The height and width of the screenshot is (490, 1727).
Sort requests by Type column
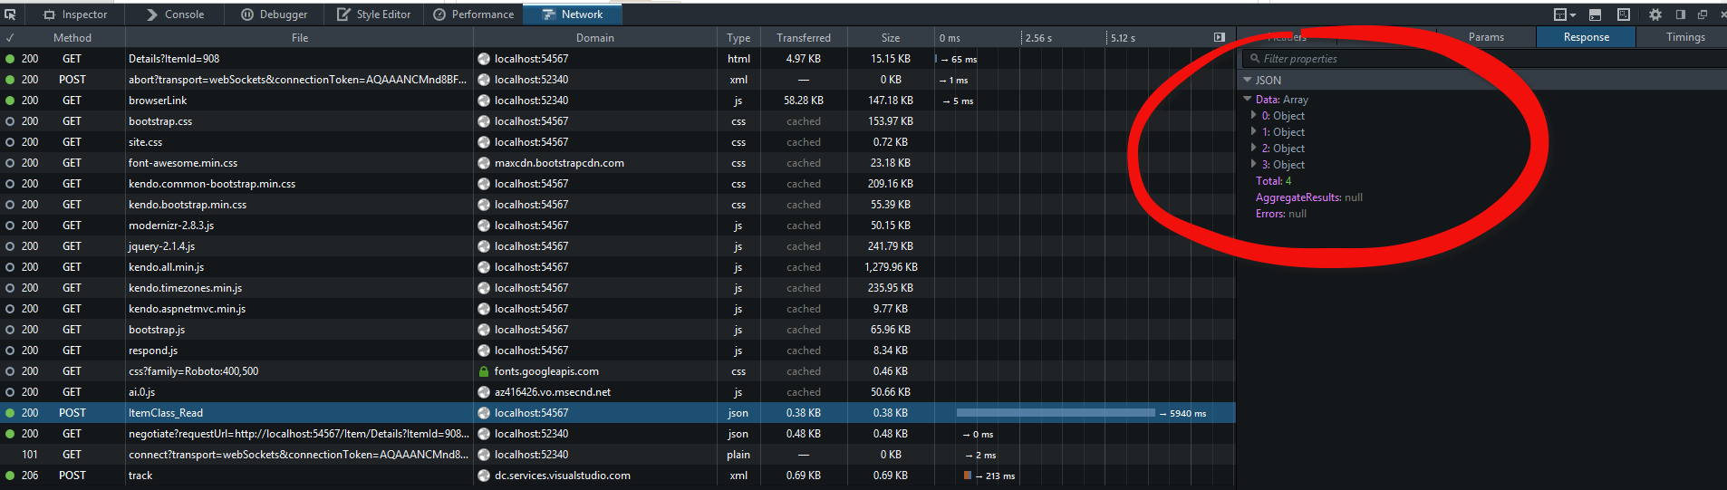coord(738,38)
